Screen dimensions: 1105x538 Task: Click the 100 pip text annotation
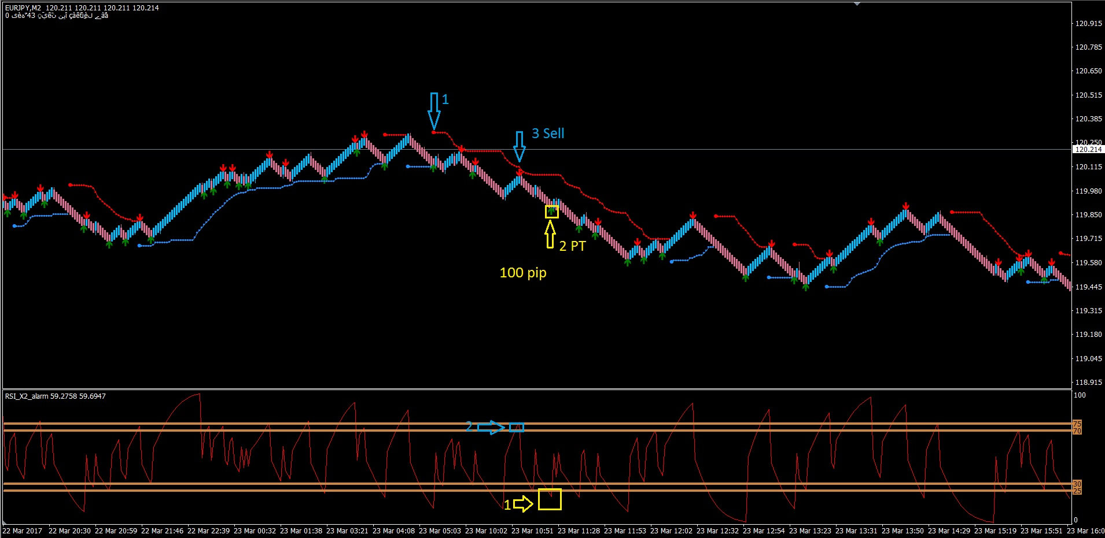522,272
